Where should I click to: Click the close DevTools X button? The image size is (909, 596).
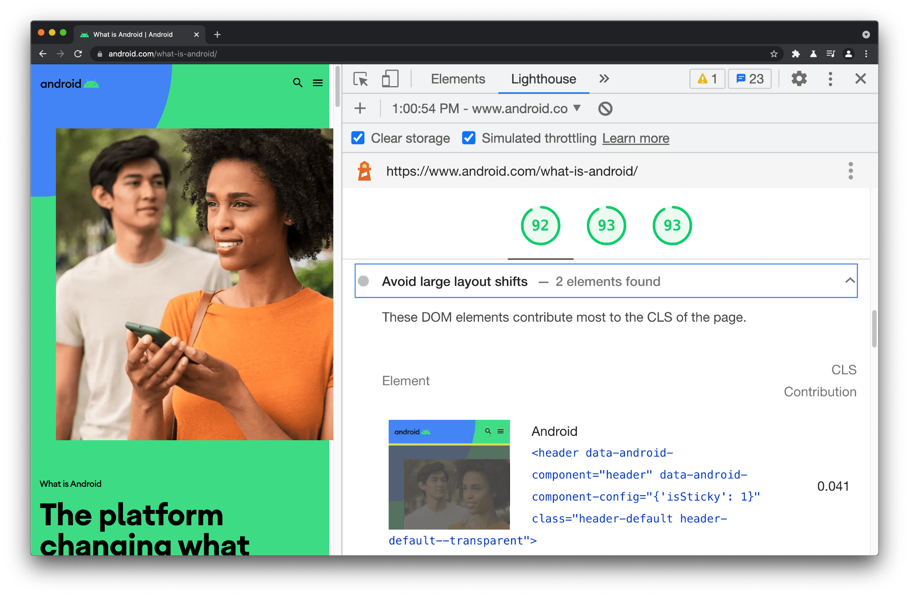861,79
